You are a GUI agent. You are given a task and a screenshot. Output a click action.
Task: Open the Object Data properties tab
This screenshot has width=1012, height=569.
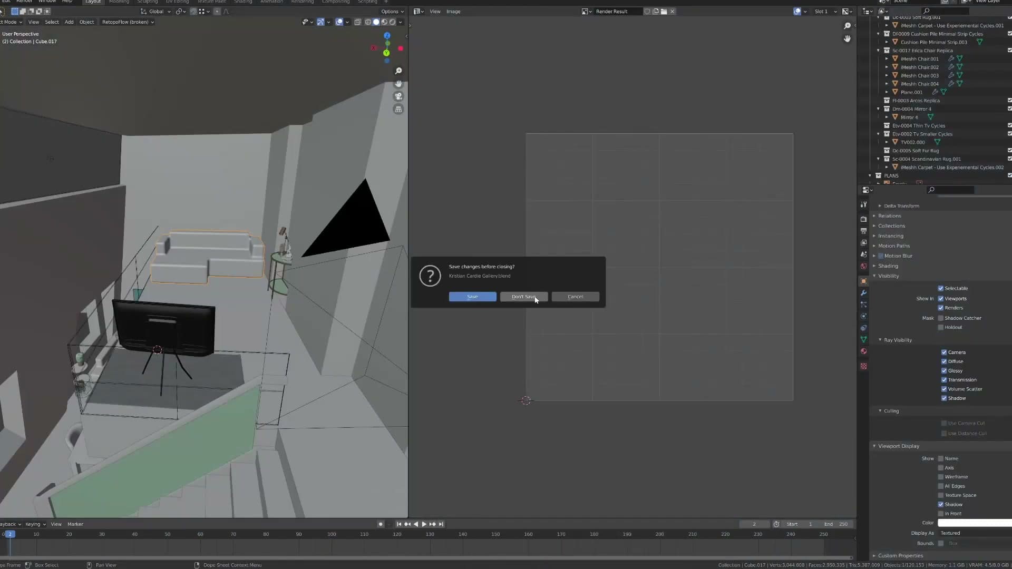863,339
